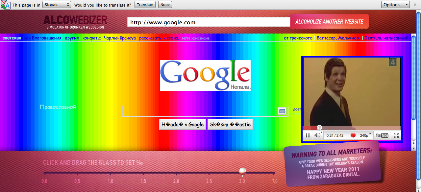Open the 'от греческого' link
Image resolution: width=421 pixels, height=192 pixels.
pyautogui.click(x=298, y=38)
